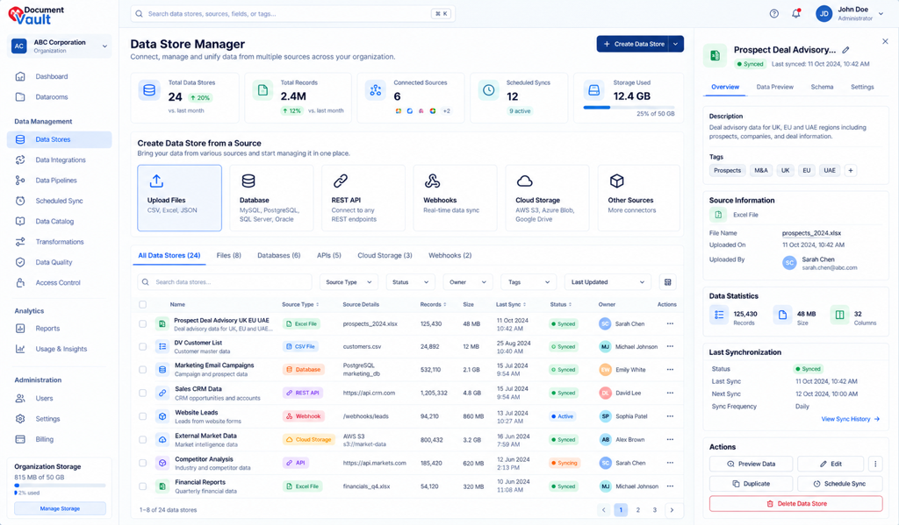Click the REST API link icon
This screenshot has width=899, height=525.
[x=340, y=181]
